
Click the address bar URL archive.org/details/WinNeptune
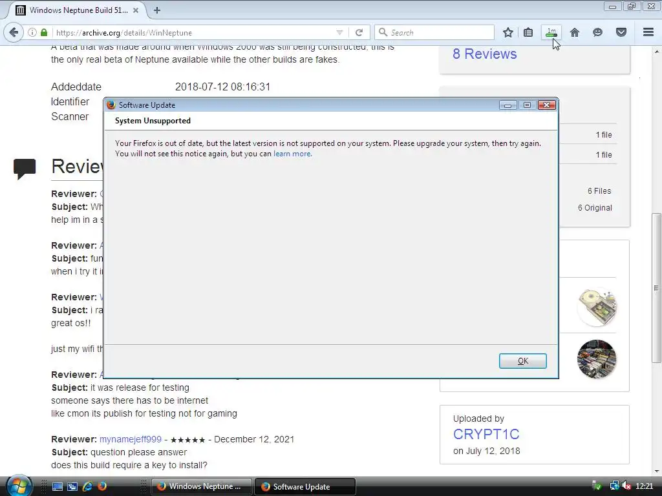click(x=123, y=32)
